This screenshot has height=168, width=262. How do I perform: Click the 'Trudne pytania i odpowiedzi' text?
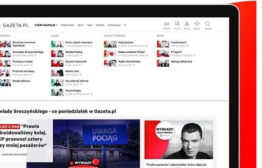[x=176, y=165]
